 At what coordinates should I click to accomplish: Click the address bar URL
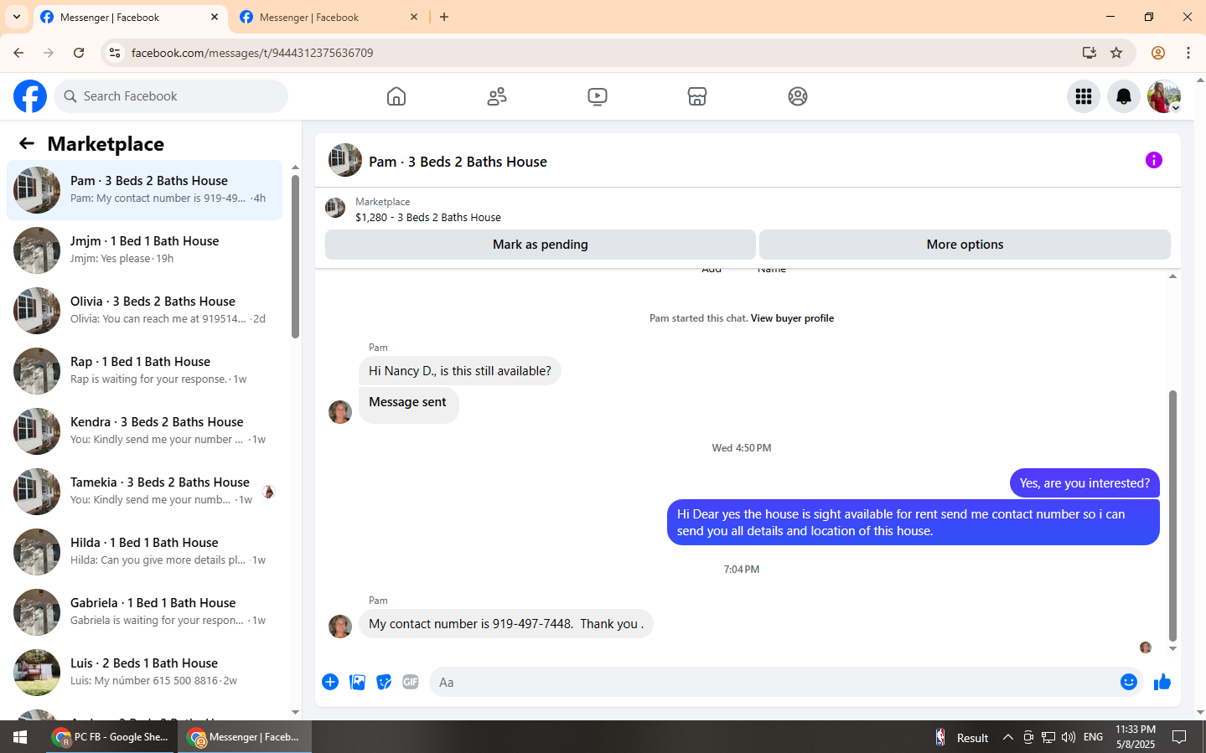tap(252, 53)
